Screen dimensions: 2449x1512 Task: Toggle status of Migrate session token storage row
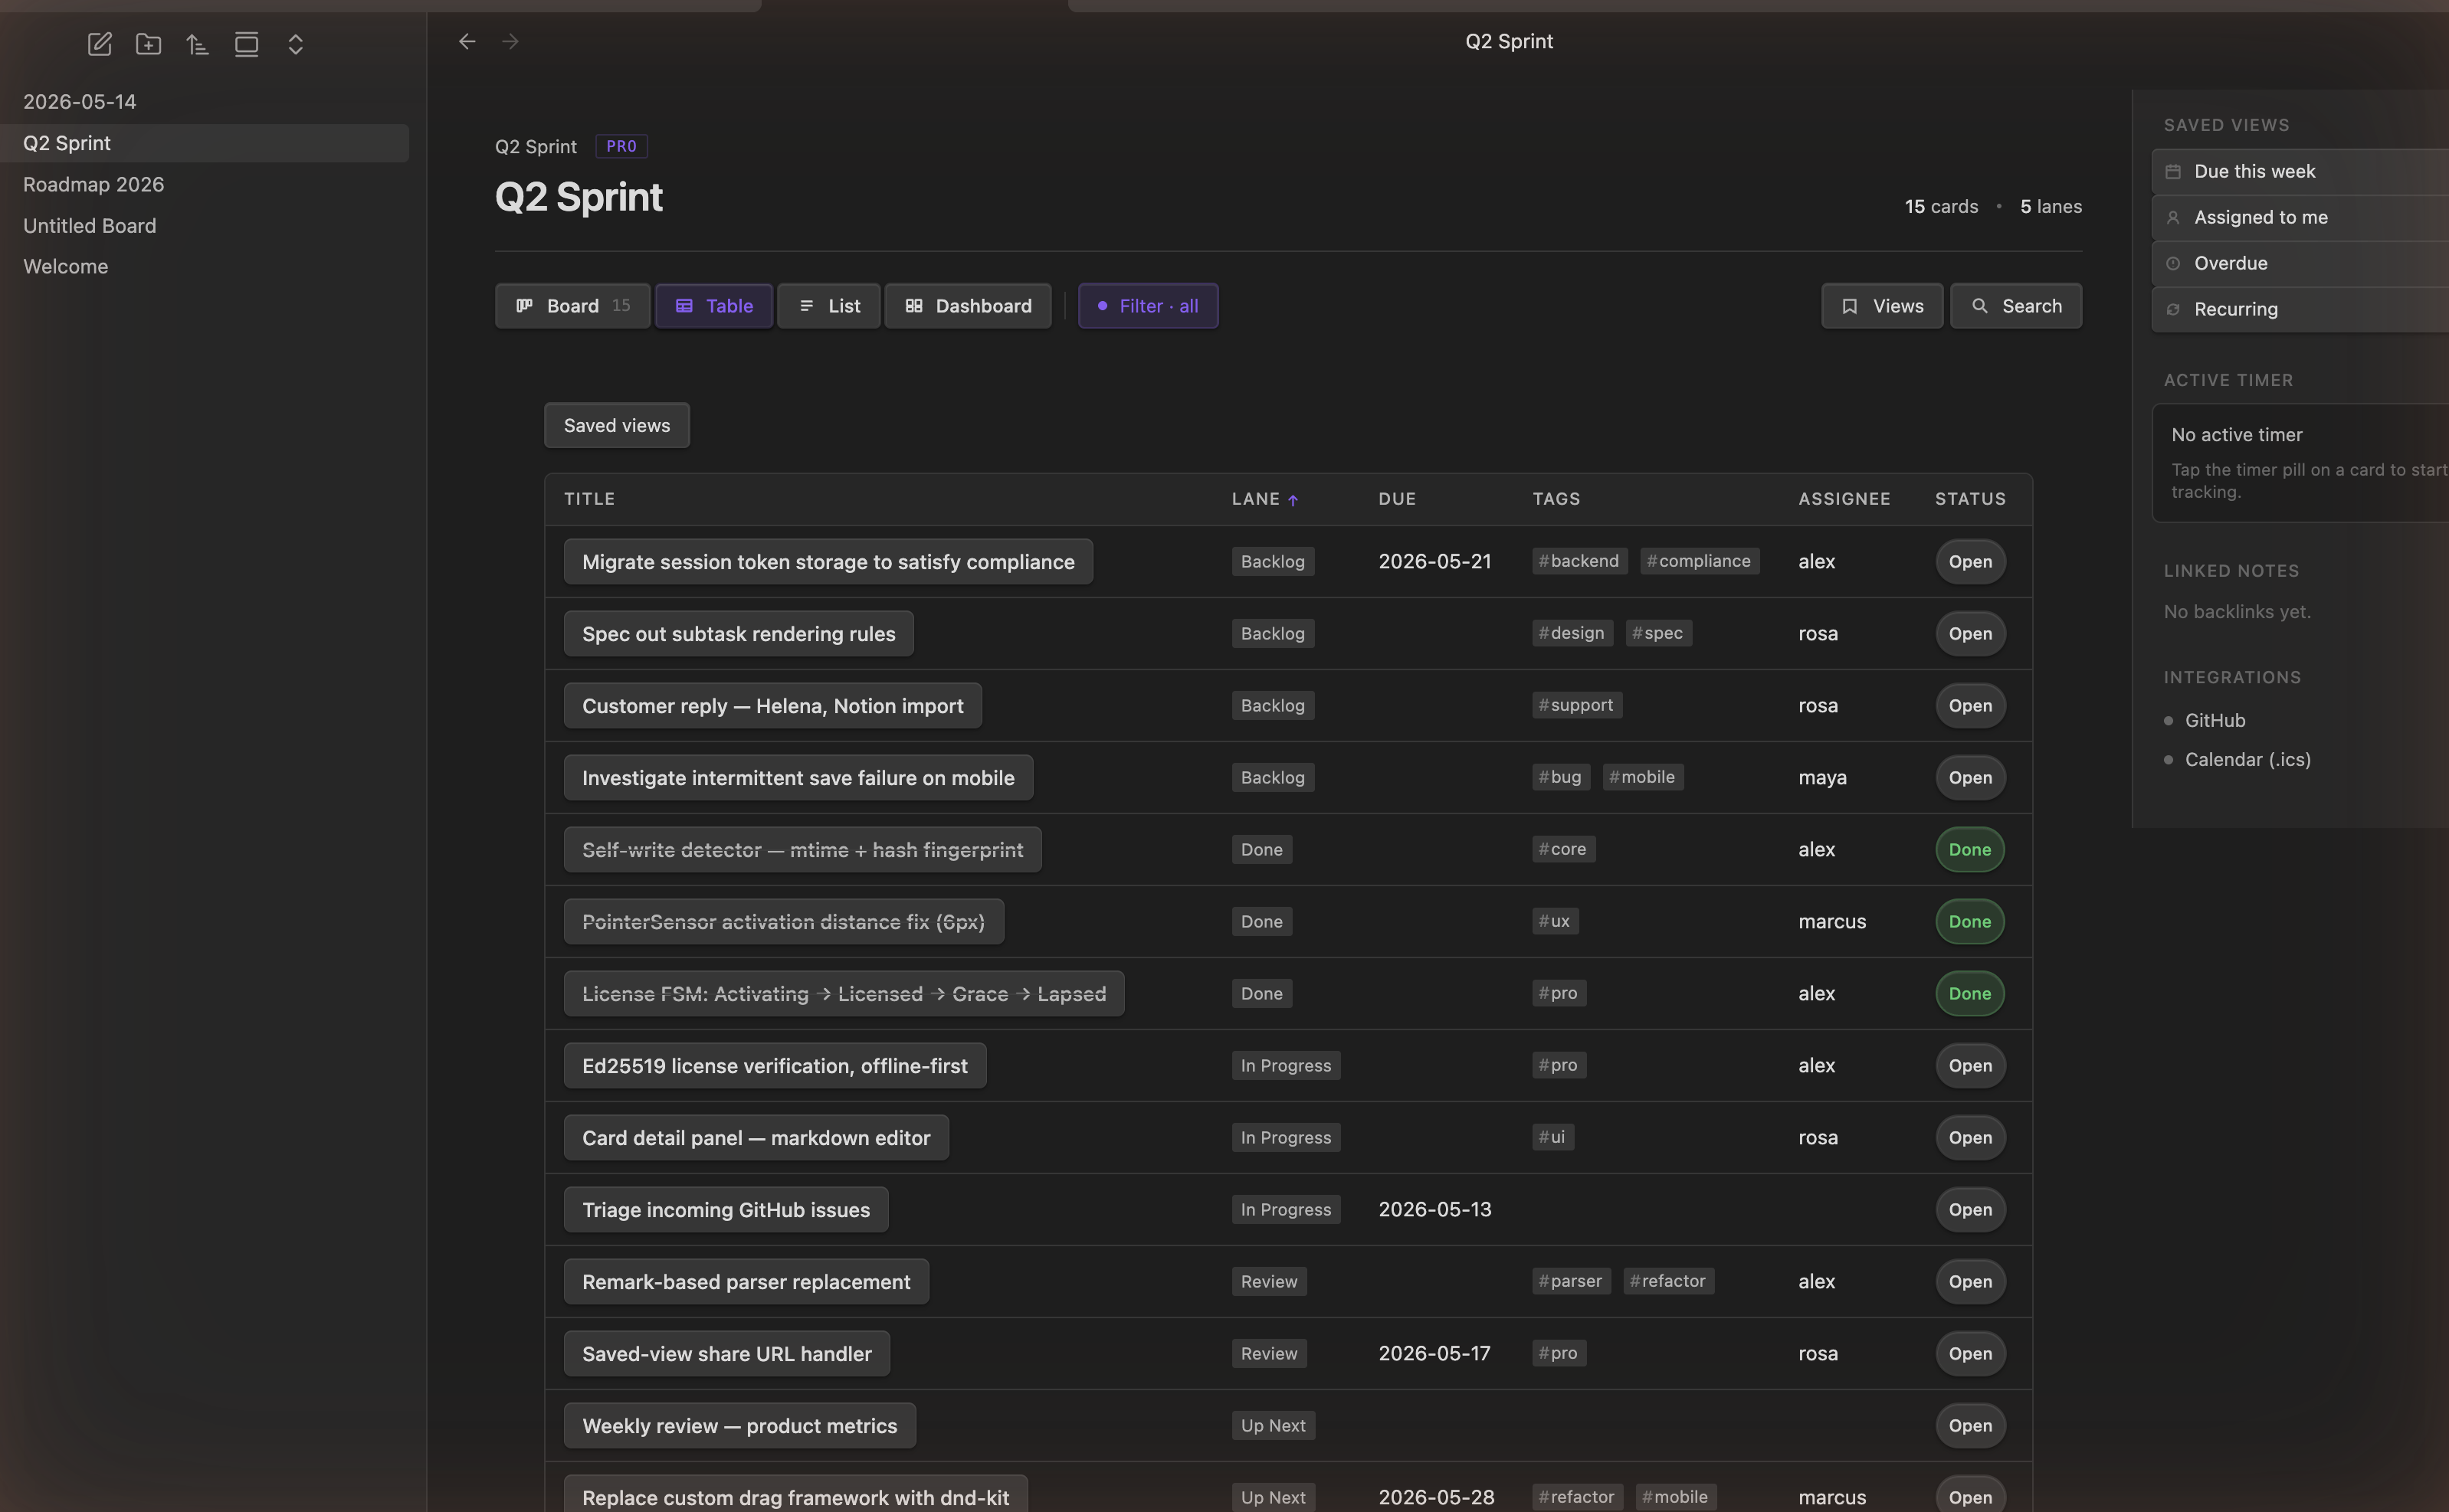pyautogui.click(x=1970, y=562)
